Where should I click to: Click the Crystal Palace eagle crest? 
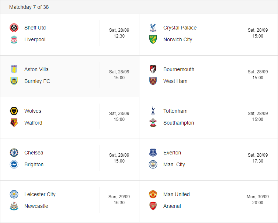click(x=153, y=28)
